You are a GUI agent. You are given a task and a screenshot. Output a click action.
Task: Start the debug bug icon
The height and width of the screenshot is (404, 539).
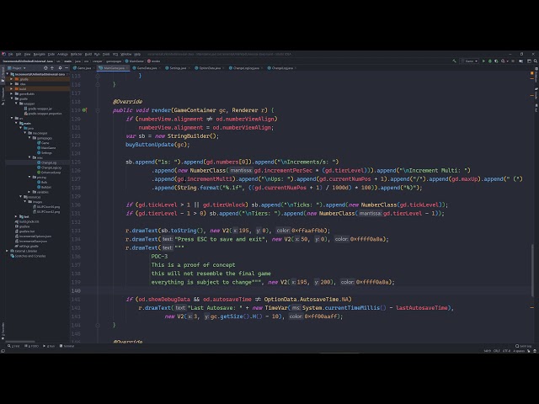490,61
